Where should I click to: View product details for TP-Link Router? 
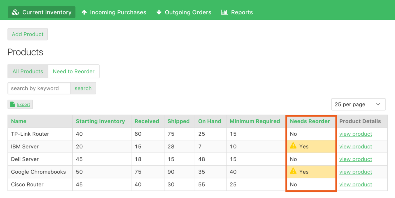355,134
